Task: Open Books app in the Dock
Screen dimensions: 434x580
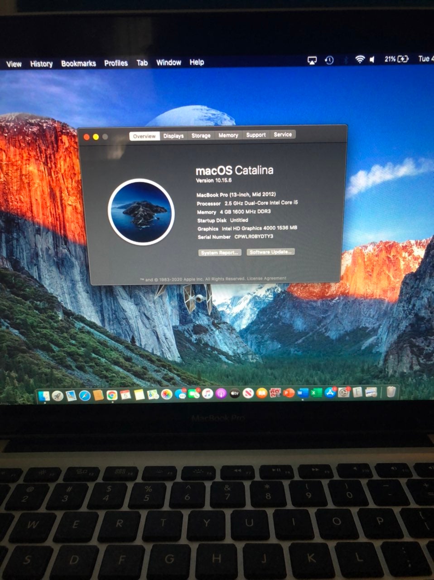Action: coord(262,393)
